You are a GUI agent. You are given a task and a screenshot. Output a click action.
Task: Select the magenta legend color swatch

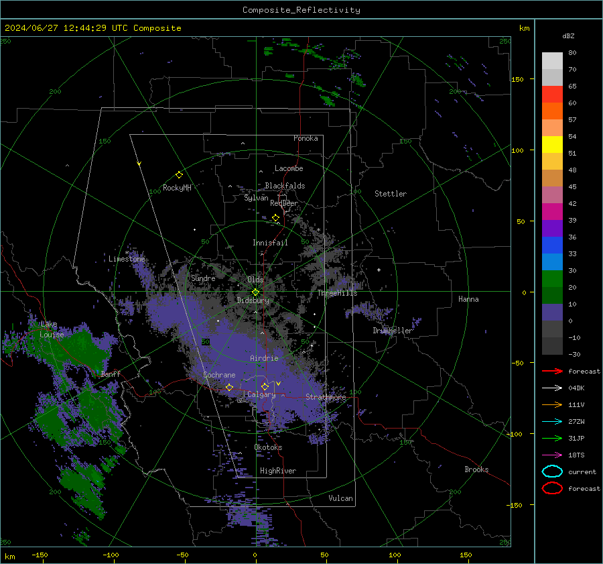pos(552,212)
